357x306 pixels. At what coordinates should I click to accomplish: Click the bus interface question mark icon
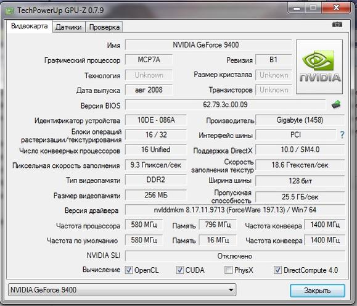(x=342, y=134)
